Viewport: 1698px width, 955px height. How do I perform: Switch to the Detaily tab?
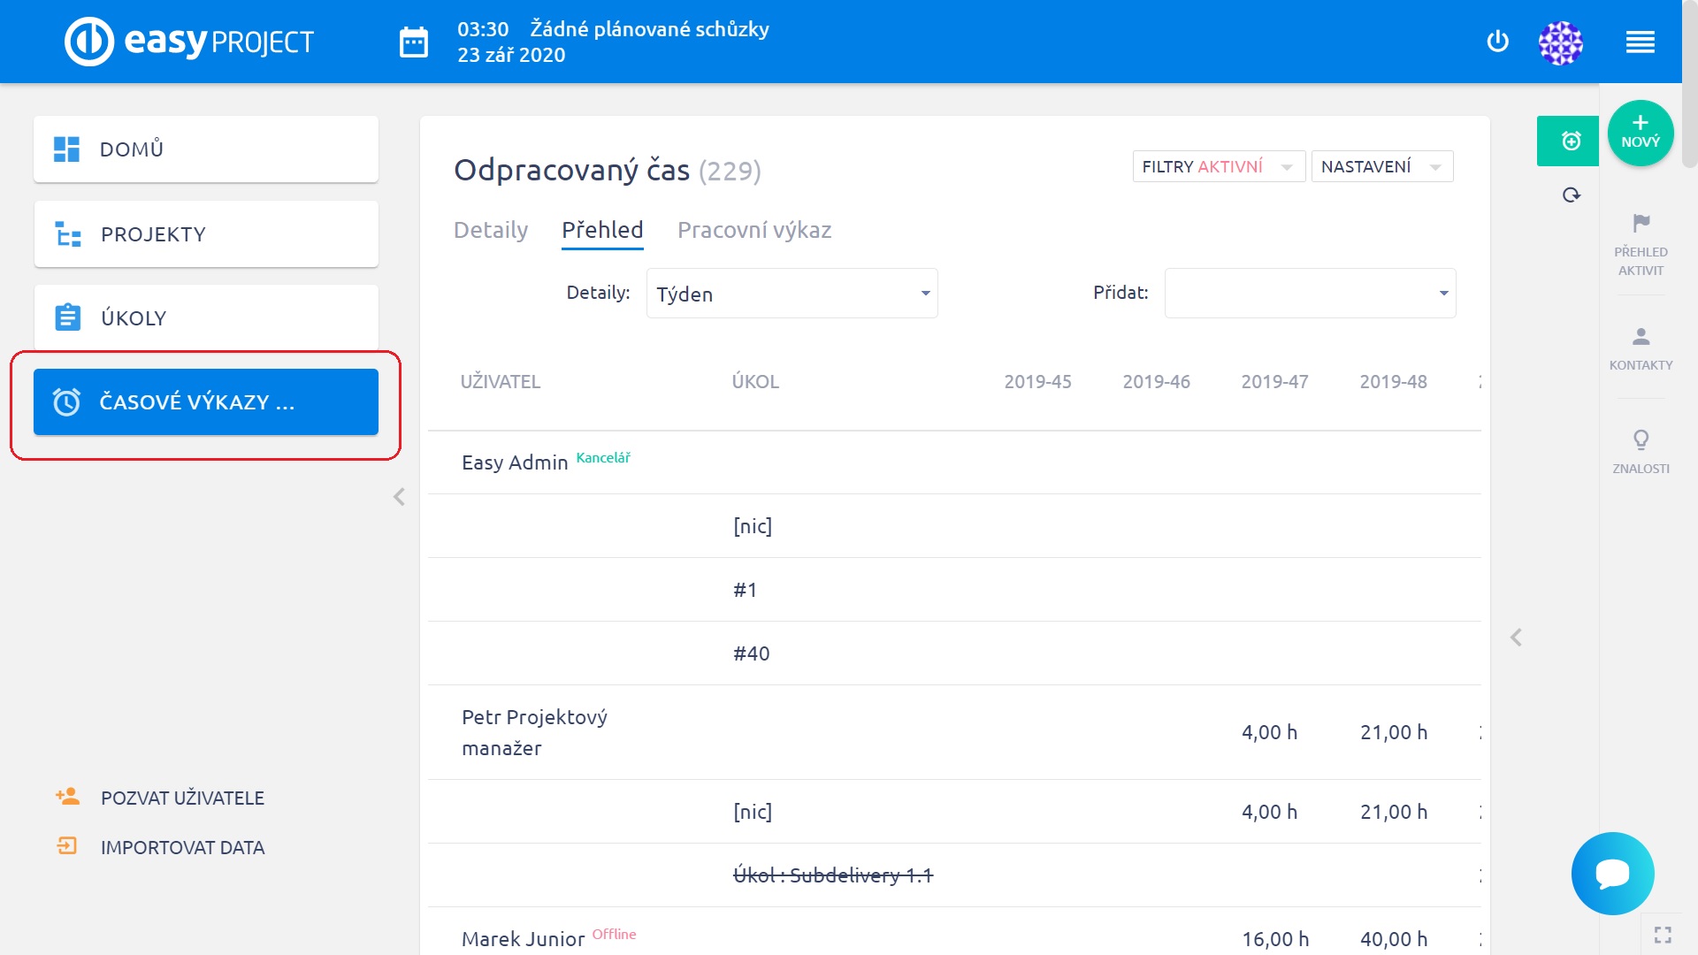click(491, 230)
